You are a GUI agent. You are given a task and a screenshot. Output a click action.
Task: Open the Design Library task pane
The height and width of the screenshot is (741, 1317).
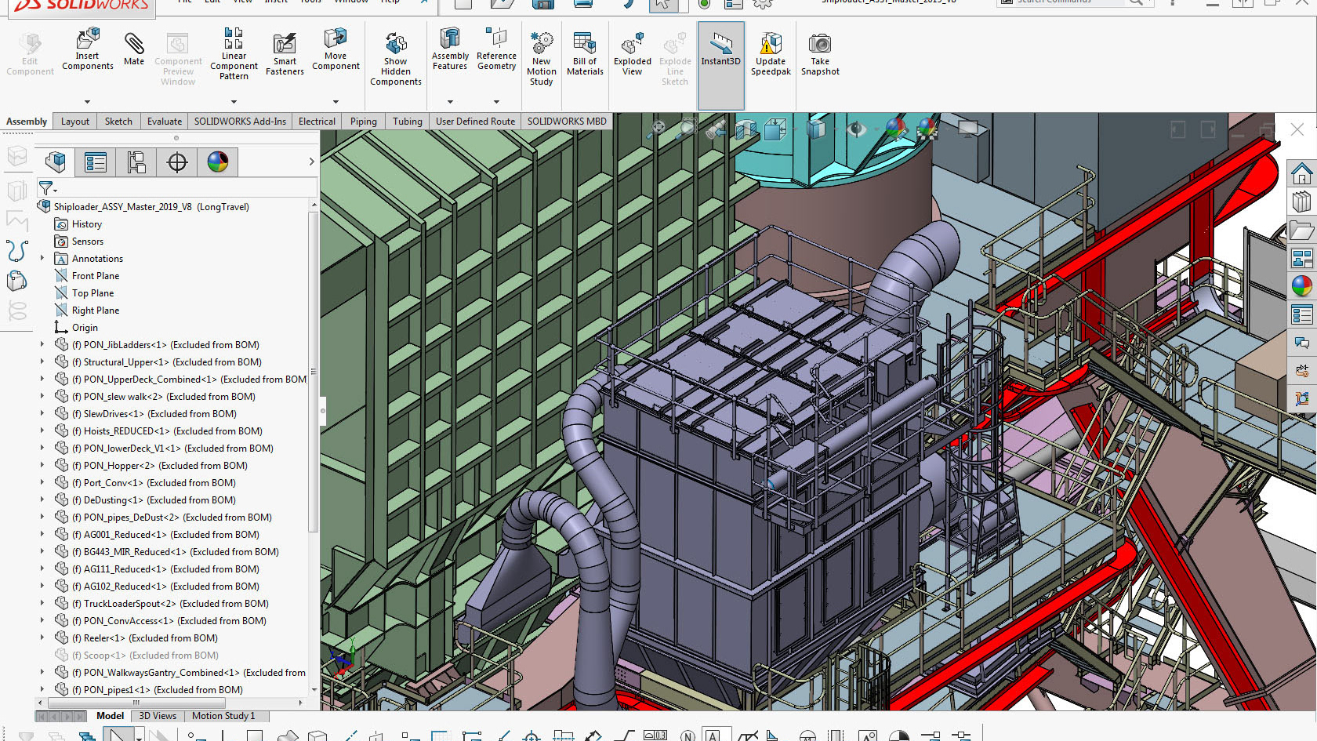(x=1302, y=202)
